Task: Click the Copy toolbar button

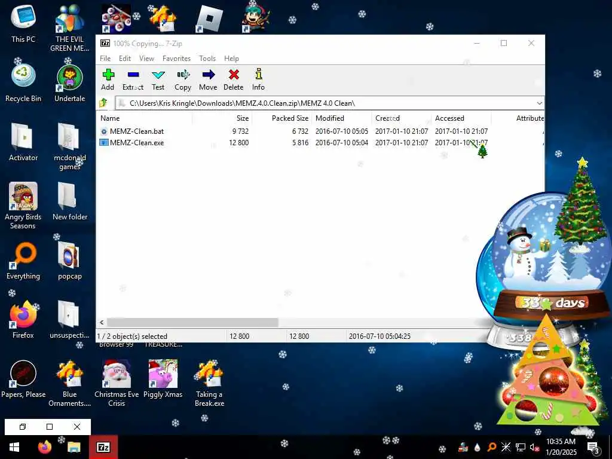Action: [183, 79]
